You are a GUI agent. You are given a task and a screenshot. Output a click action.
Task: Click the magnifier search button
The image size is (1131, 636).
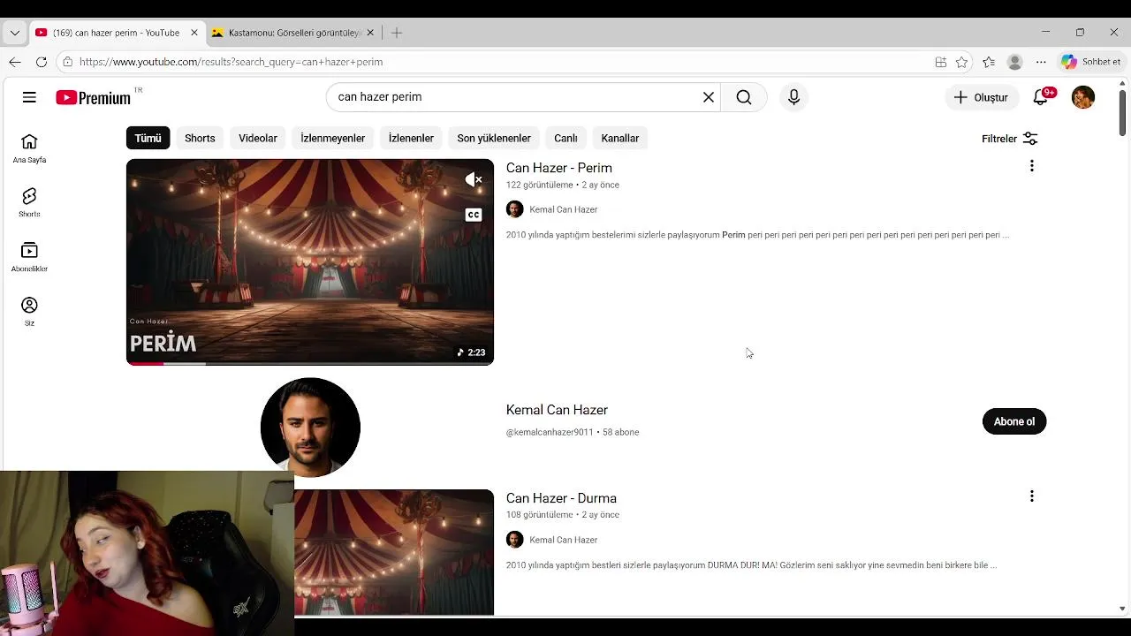point(744,97)
